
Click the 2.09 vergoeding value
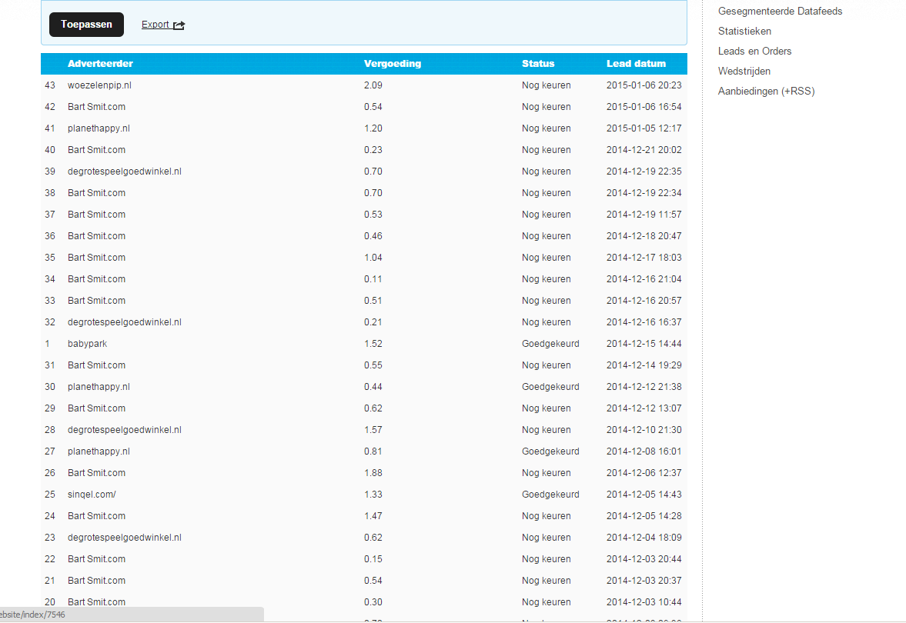[373, 85]
